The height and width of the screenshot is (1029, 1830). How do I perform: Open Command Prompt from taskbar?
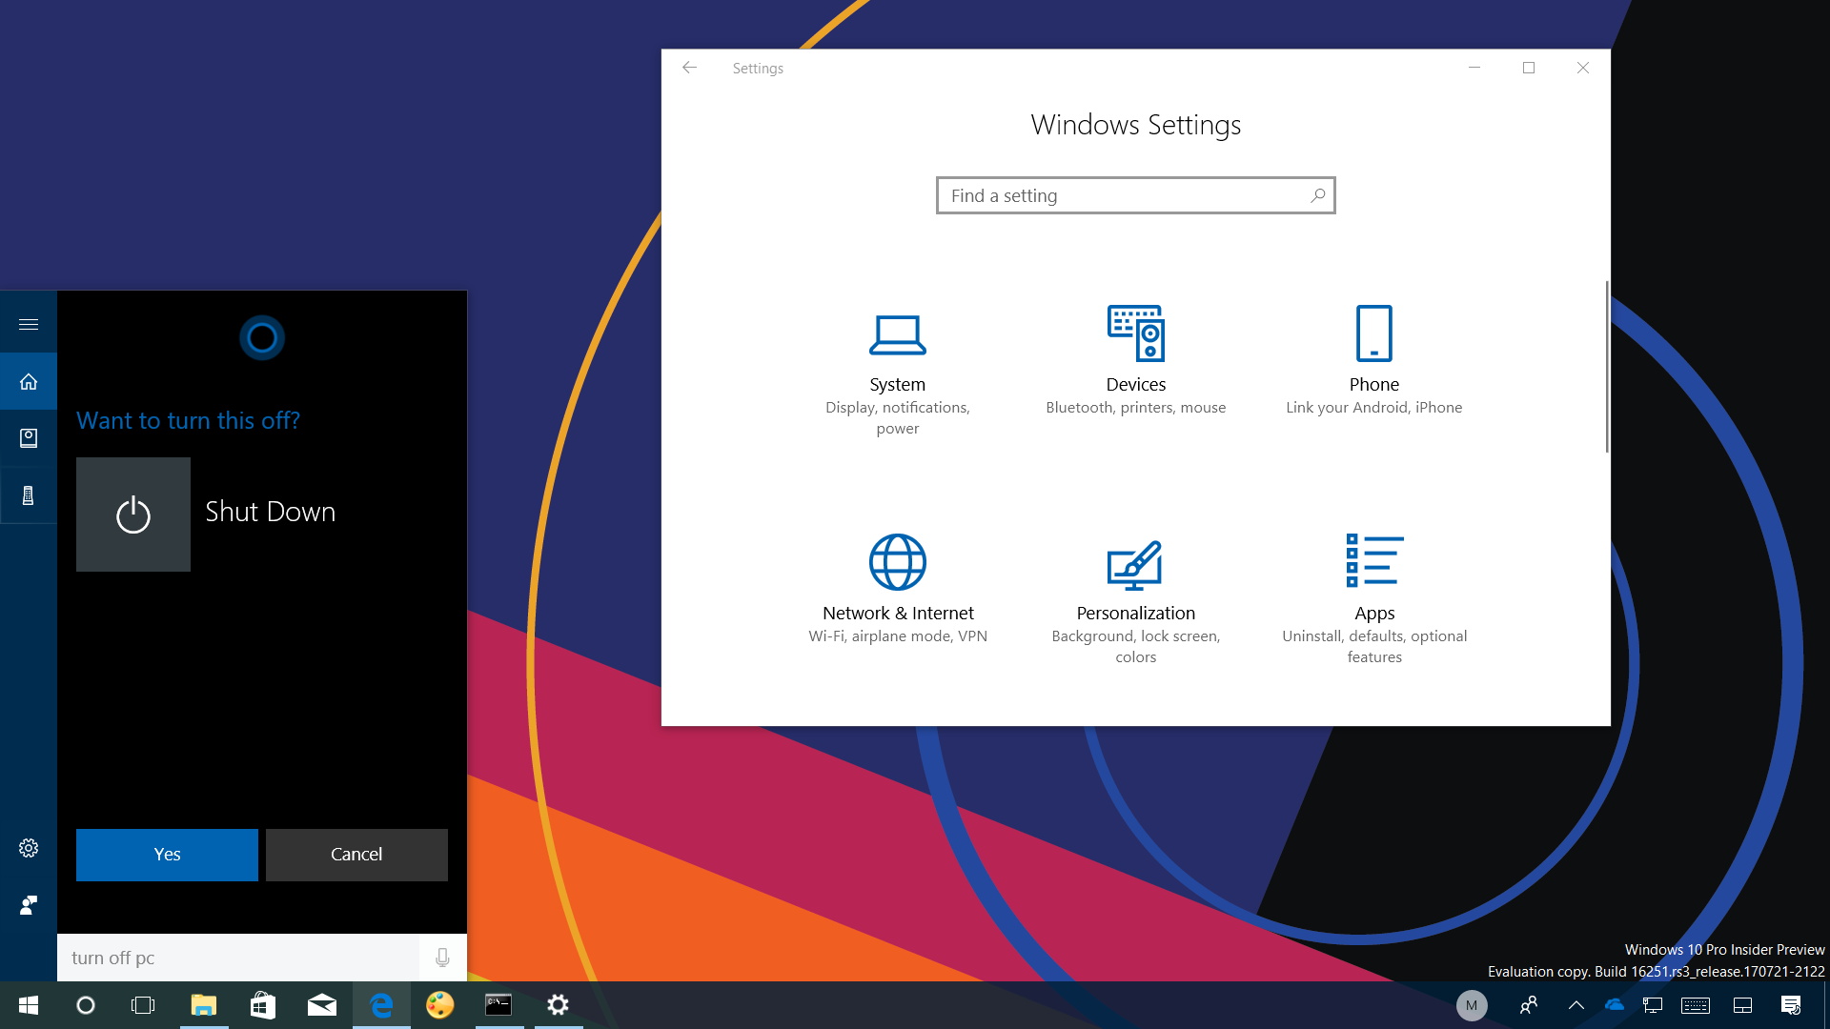pyautogui.click(x=498, y=1005)
